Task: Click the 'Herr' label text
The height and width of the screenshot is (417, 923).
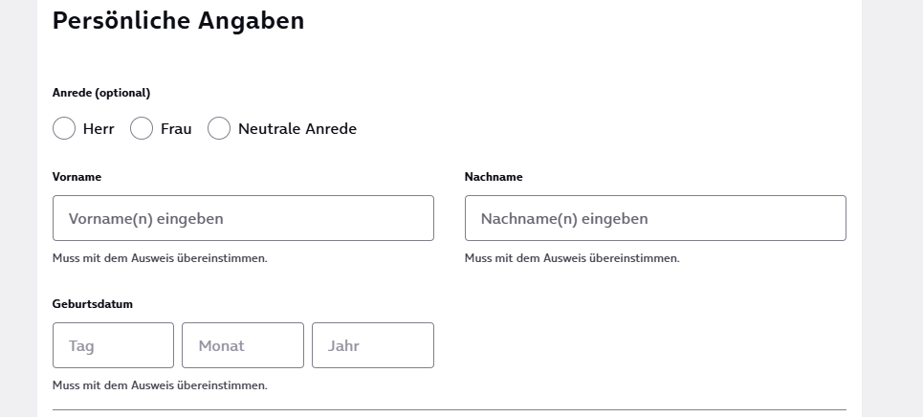Action: click(99, 129)
